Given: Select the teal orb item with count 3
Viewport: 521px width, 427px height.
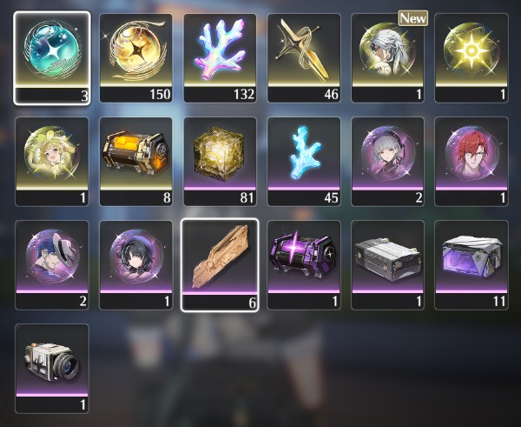Looking at the screenshot, I should point(52,58).
